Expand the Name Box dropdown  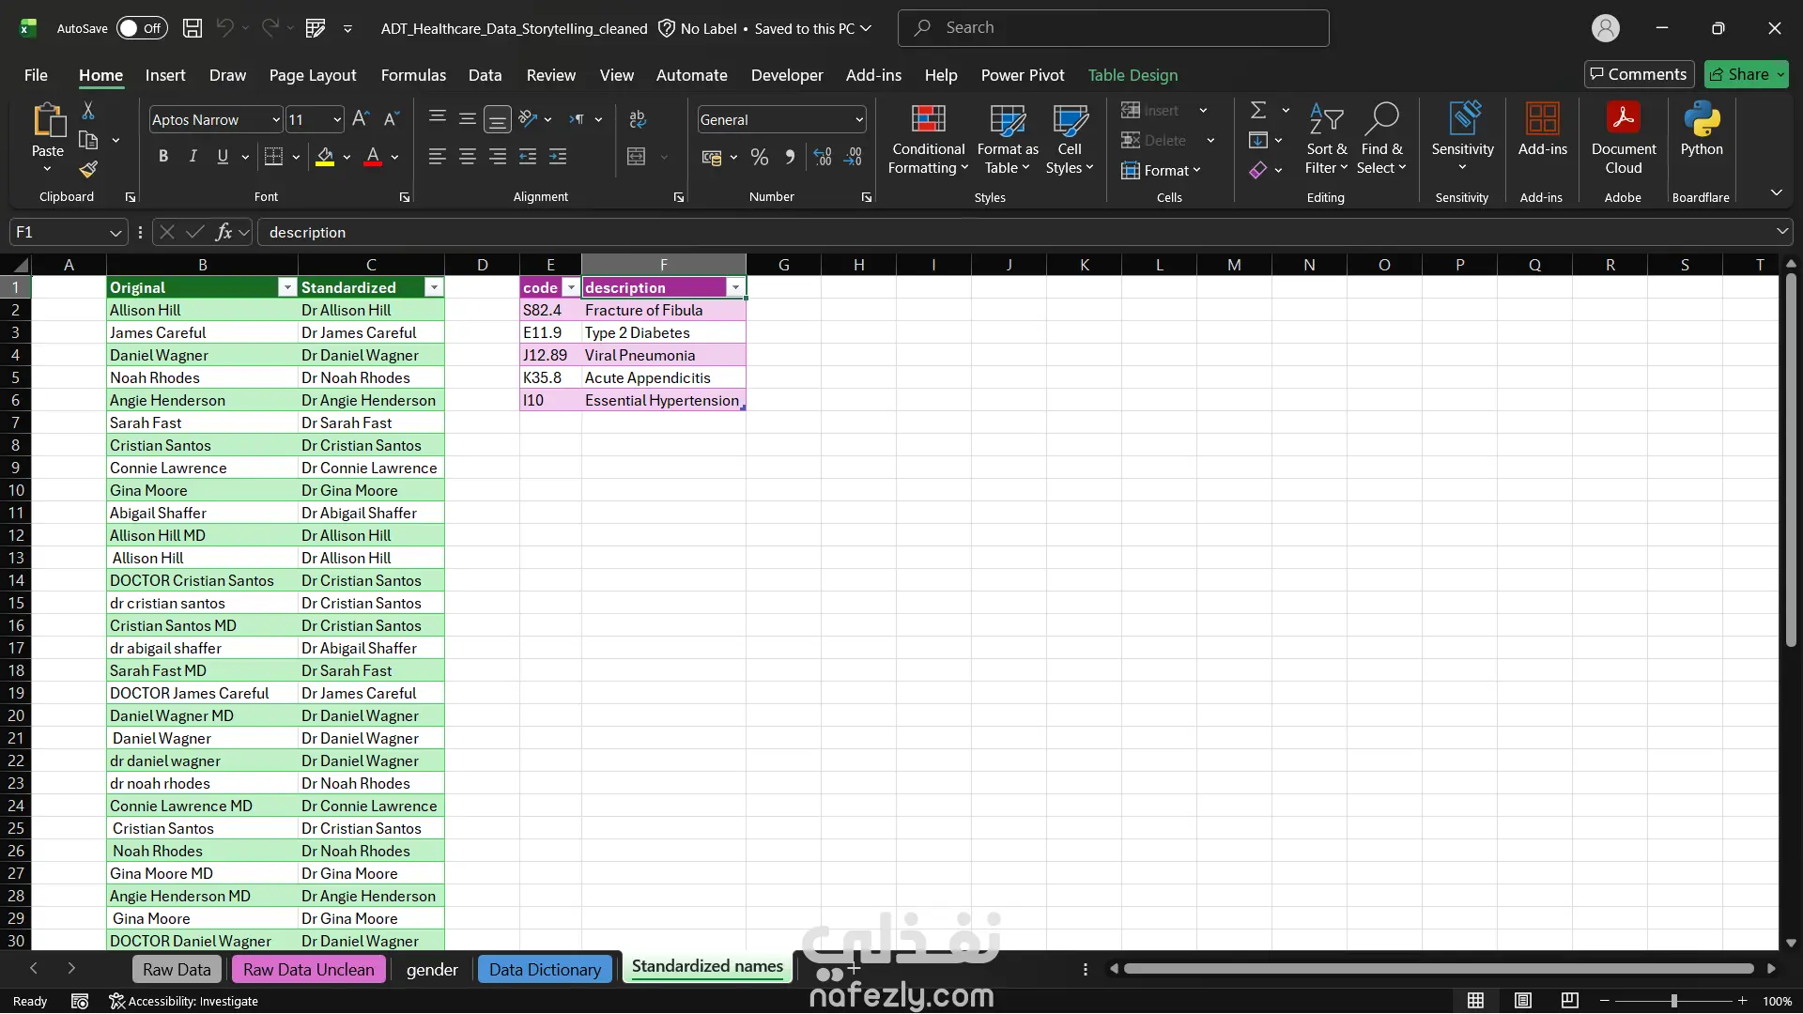tap(115, 232)
